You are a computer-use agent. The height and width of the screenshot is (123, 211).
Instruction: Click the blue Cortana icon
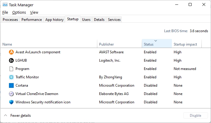click(x=11, y=85)
